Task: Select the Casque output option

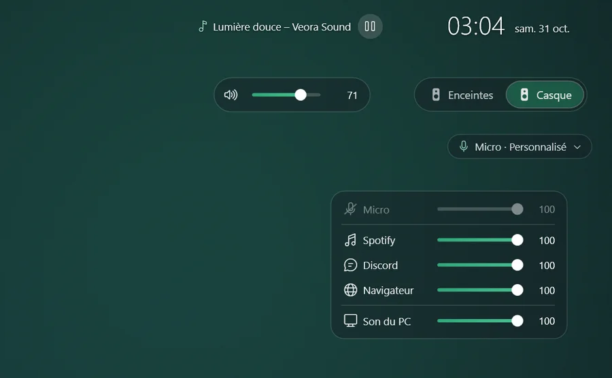Action: tap(545, 94)
